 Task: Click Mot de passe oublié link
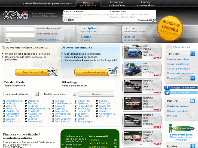(48, 40)
